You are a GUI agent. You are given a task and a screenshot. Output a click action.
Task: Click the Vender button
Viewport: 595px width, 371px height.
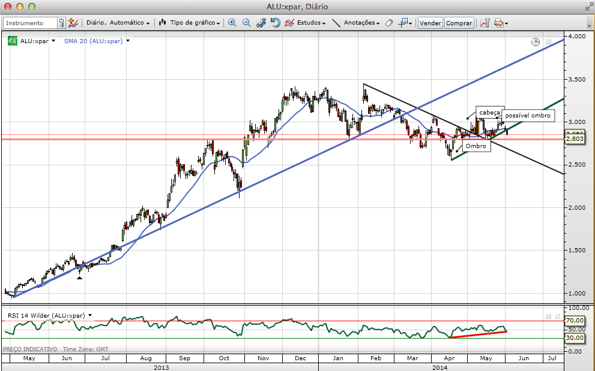pyautogui.click(x=430, y=23)
